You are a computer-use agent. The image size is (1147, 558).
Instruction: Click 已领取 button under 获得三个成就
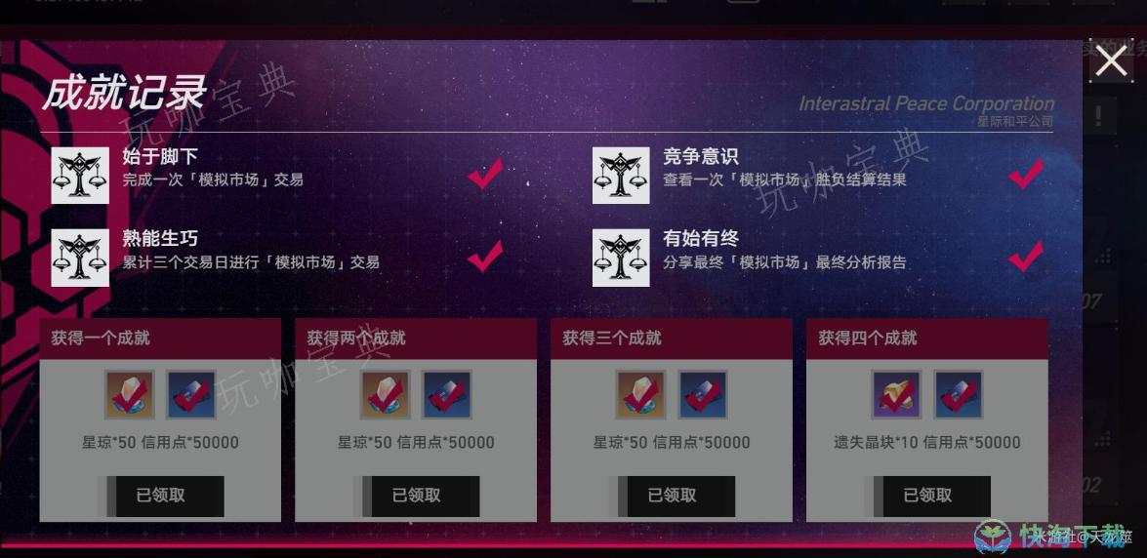coord(672,496)
